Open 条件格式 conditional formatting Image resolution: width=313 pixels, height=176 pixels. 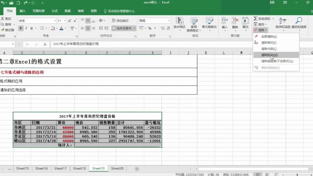(x=180, y=23)
